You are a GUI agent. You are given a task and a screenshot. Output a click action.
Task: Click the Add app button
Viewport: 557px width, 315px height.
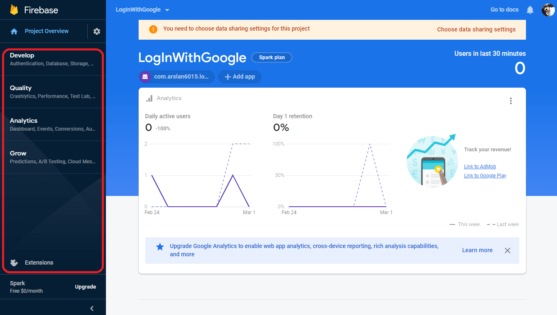[x=240, y=77]
